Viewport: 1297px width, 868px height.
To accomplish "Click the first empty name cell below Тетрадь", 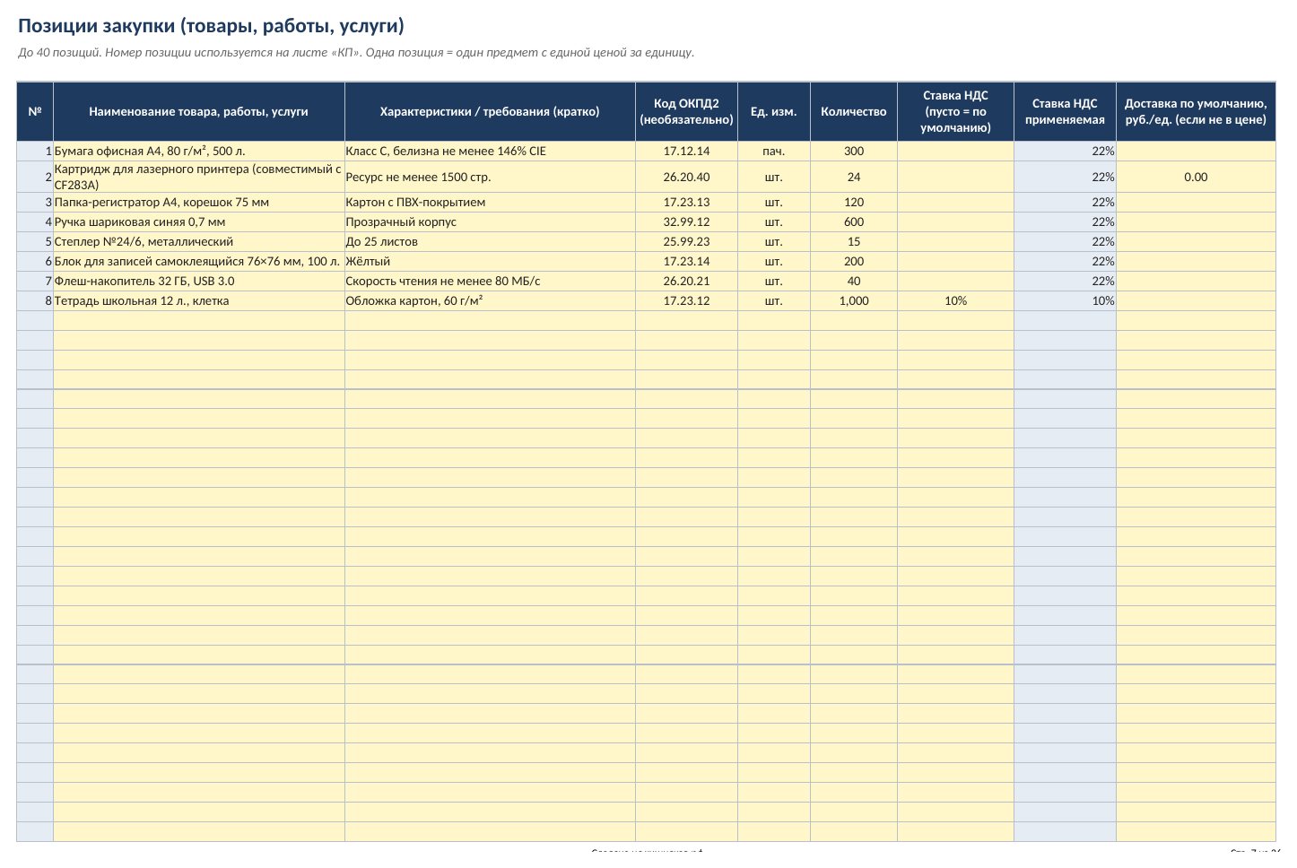I will click(x=199, y=320).
